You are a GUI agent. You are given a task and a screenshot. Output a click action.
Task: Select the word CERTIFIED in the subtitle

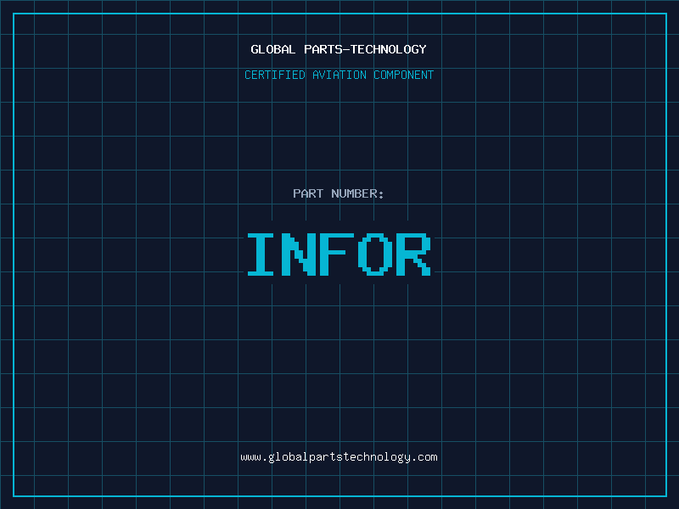pos(274,75)
